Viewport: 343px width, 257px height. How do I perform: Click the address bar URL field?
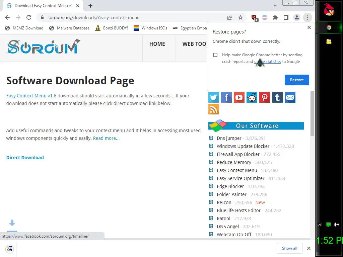point(131,17)
